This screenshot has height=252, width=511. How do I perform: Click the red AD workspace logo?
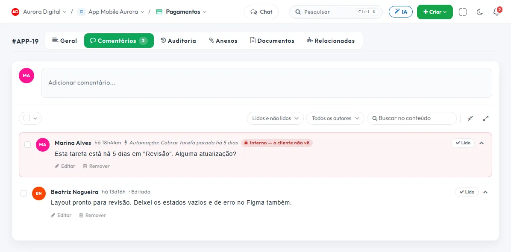[x=15, y=12]
